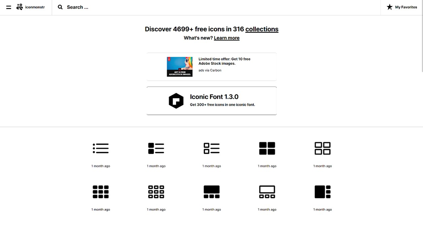Open the hamburger menu icon
Screen dimensions: 423x226
pos(9,7)
